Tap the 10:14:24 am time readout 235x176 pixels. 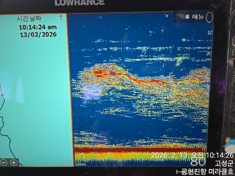(38, 27)
